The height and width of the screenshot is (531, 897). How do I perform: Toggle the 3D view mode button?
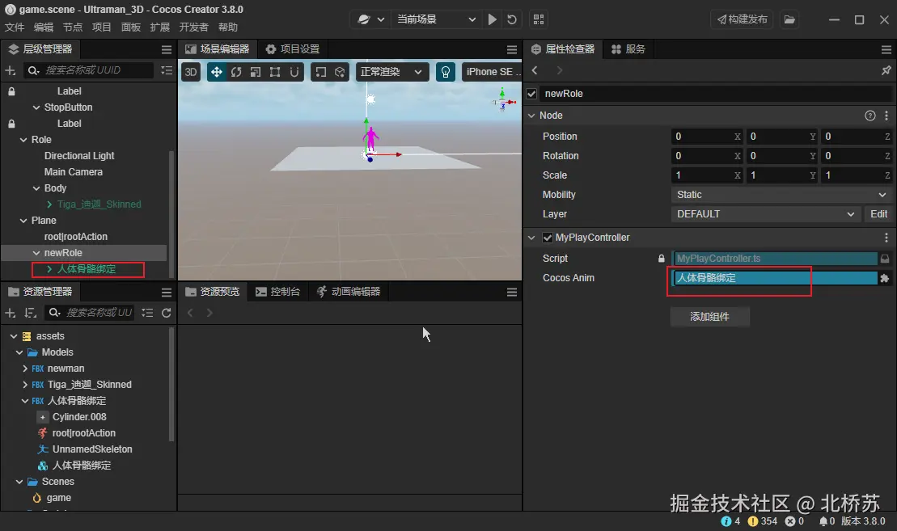[x=191, y=72]
